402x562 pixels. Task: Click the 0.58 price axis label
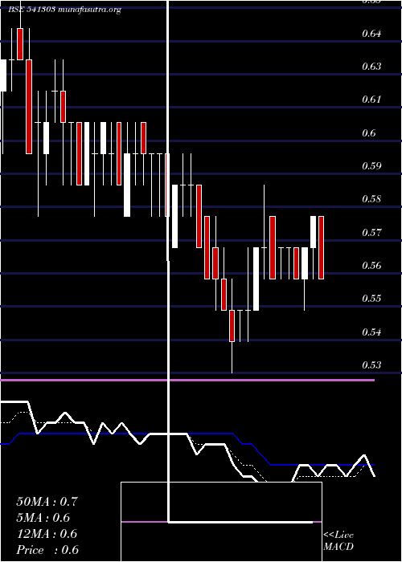coord(371,199)
